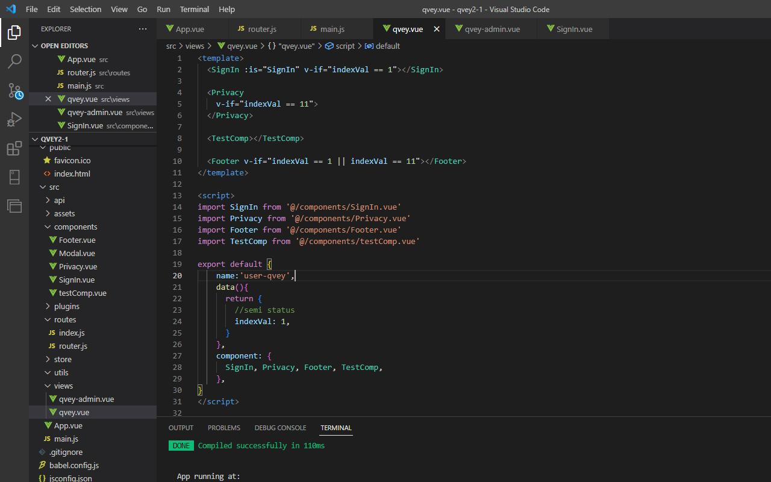
Task: Click the views breadcrumb segment
Action: (x=195, y=46)
